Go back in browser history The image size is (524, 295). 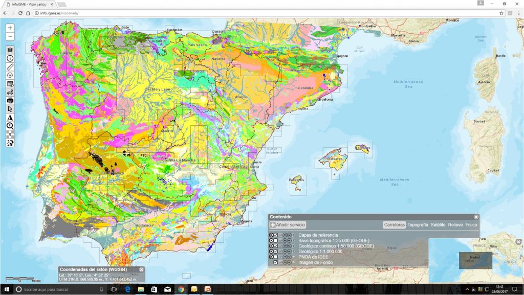[5, 13]
